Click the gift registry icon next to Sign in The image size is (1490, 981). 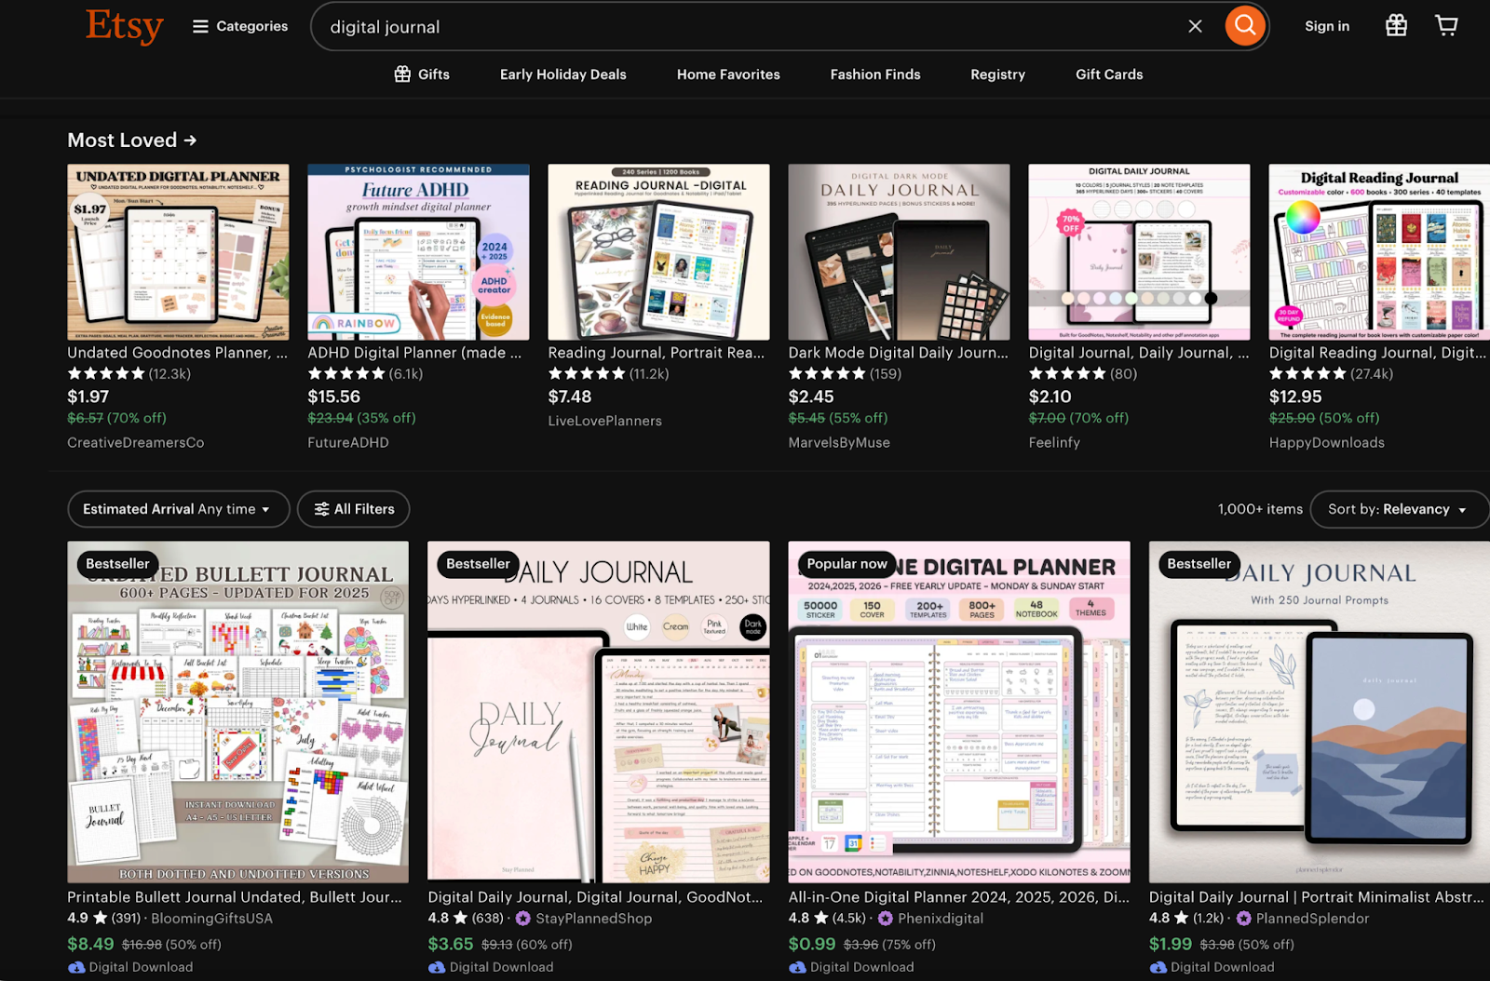pyautogui.click(x=1396, y=25)
